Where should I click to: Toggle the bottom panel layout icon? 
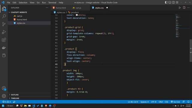click(x=170, y=2)
